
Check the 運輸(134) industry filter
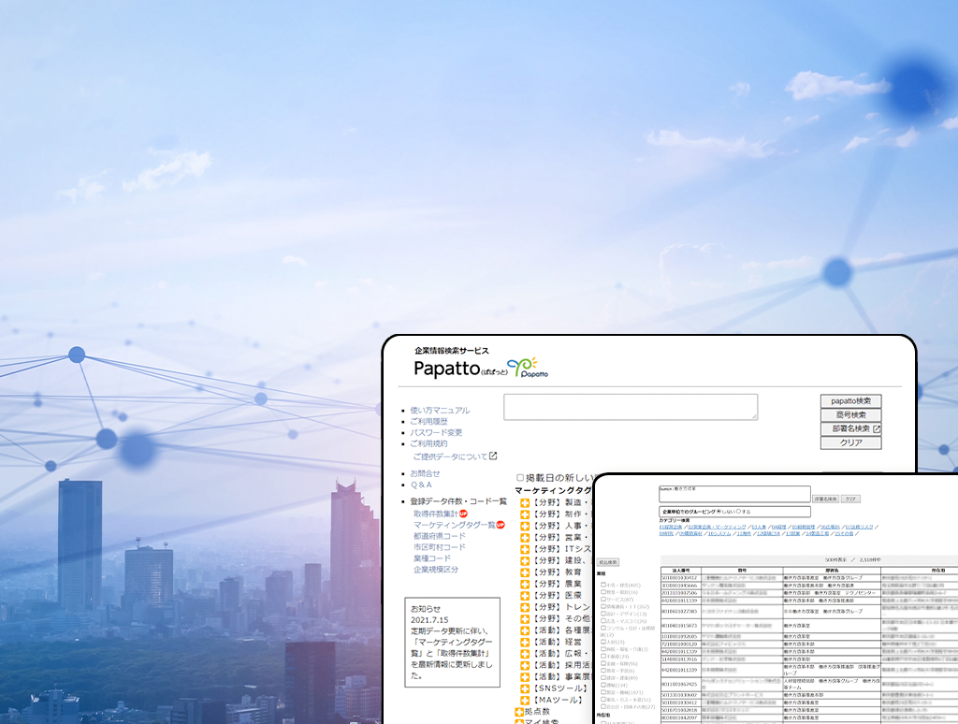click(603, 685)
